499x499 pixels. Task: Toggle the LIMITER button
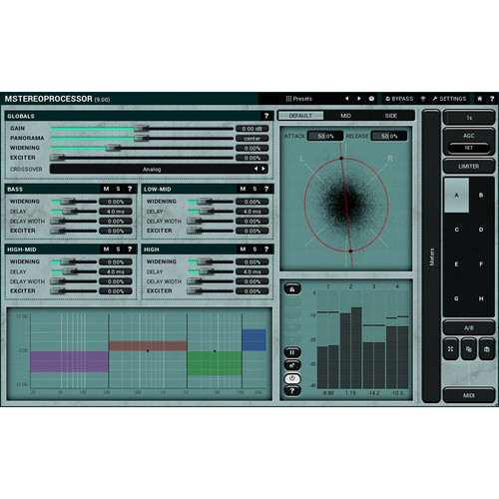pos(469,166)
